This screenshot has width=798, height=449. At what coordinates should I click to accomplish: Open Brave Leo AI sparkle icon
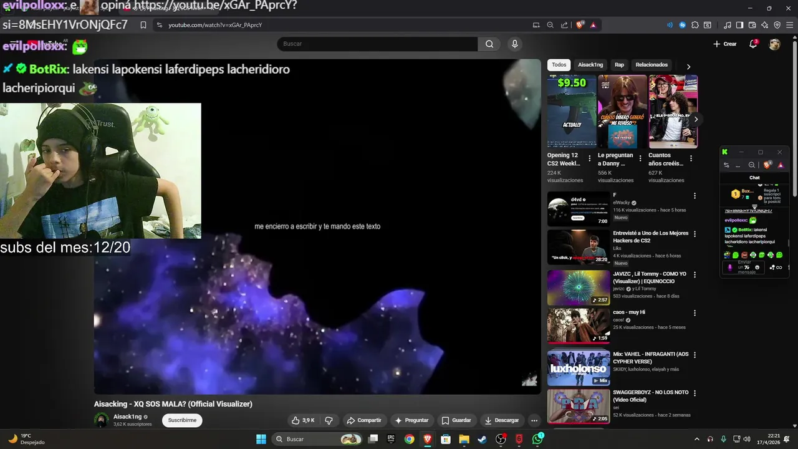click(764, 25)
